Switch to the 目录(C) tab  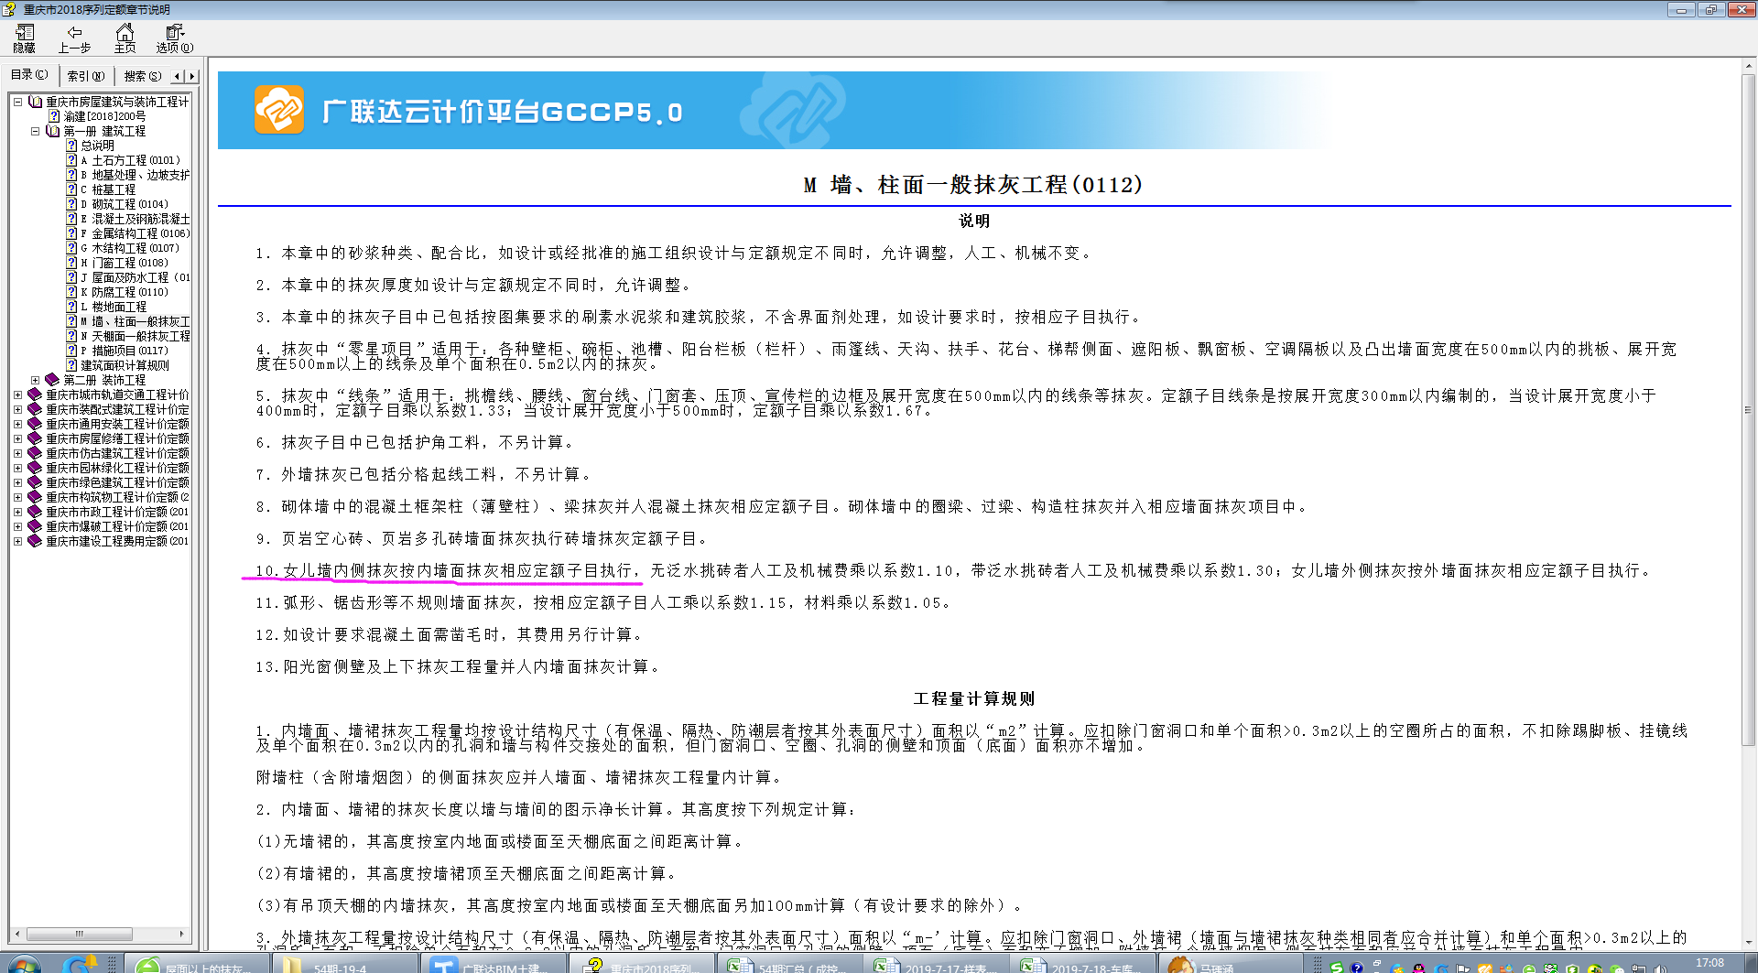point(29,75)
